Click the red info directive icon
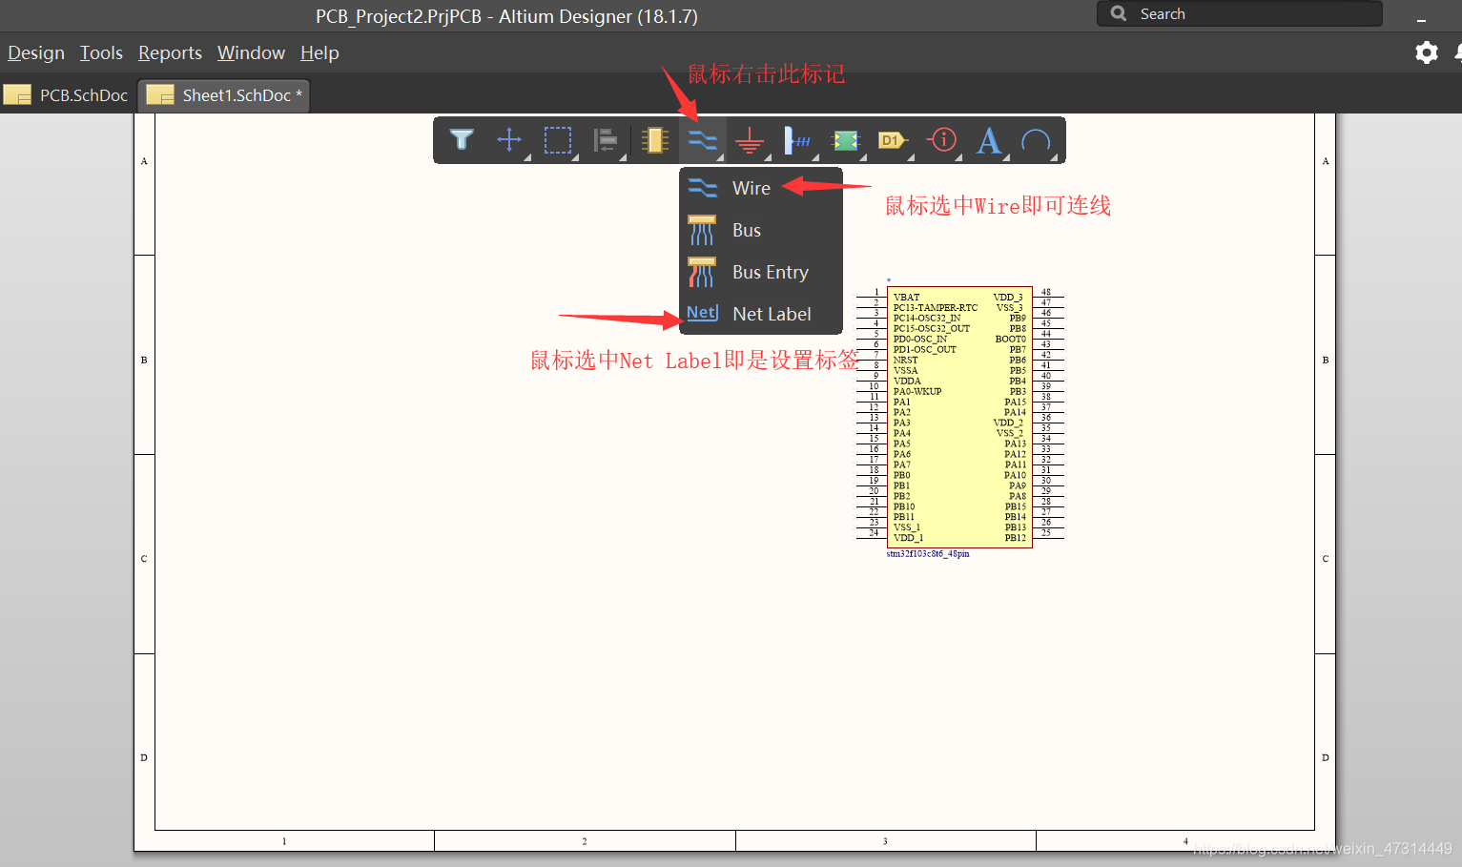The height and width of the screenshot is (867, 1462). [942, 139]
